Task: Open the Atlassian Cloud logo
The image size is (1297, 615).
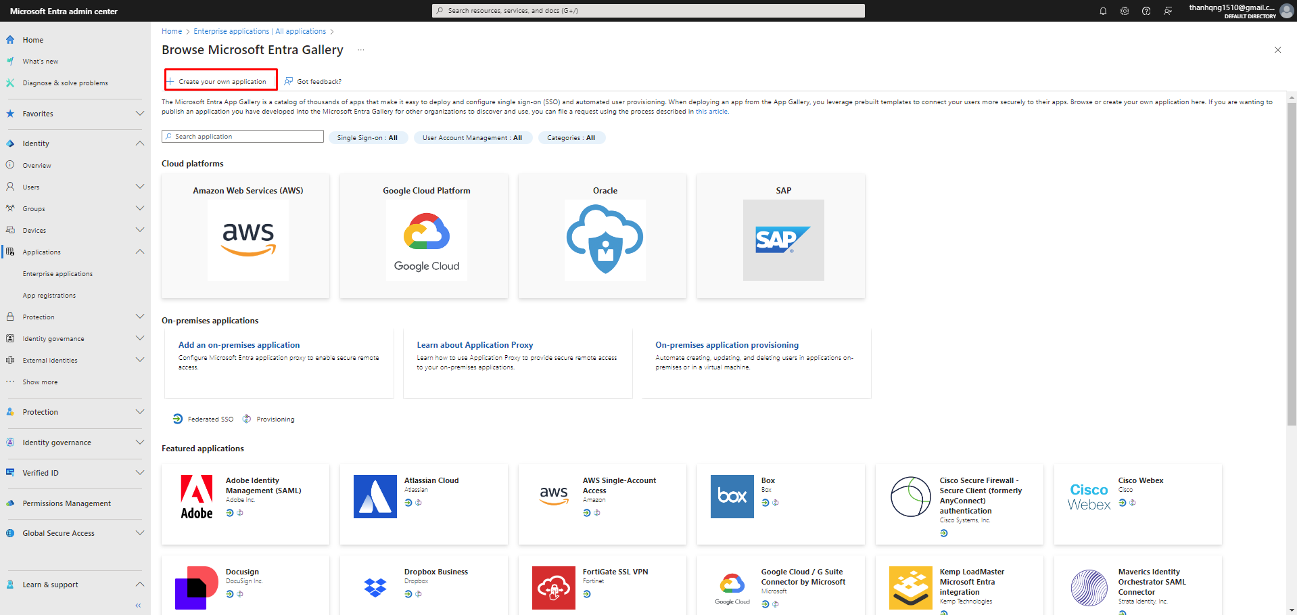Action: pos(375,497)
